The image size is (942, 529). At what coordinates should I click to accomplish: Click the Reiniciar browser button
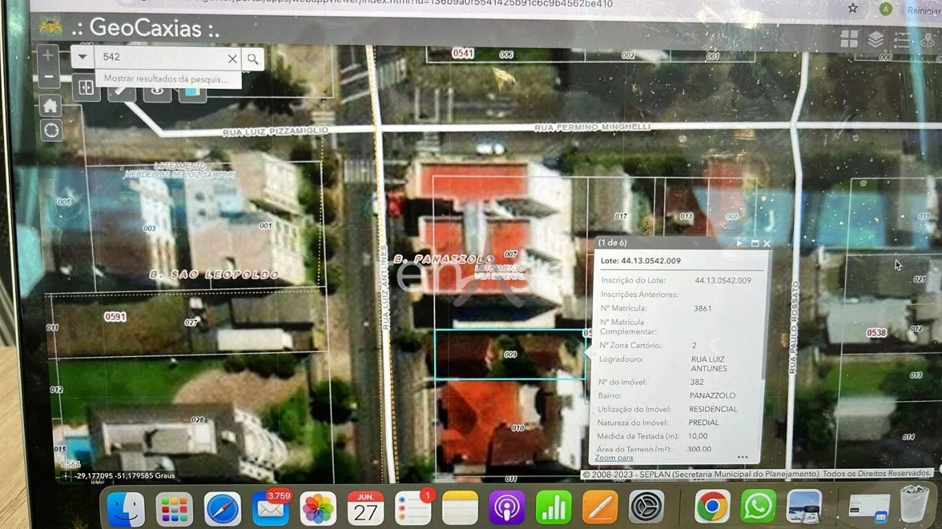point(923,10)
